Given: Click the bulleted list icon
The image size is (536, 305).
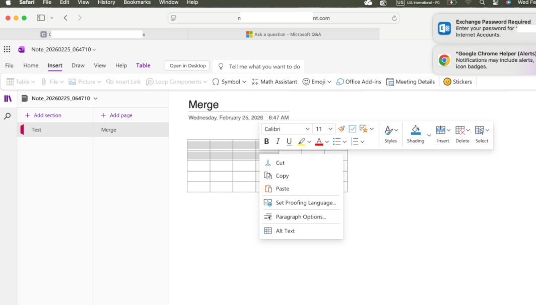Looking at the screenshot, I should 337,141.
